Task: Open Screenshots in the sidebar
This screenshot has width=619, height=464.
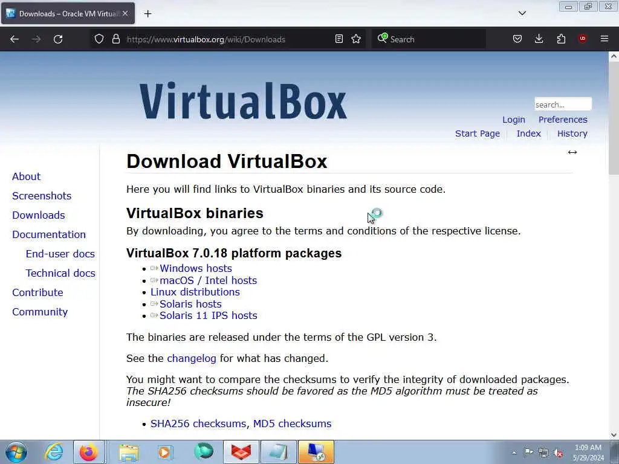Action: (42, 196)
